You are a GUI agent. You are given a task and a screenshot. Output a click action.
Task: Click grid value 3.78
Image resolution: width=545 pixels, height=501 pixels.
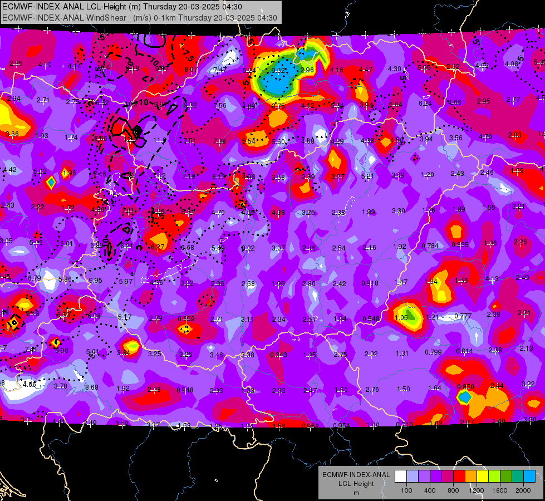(x=61, y=386)
